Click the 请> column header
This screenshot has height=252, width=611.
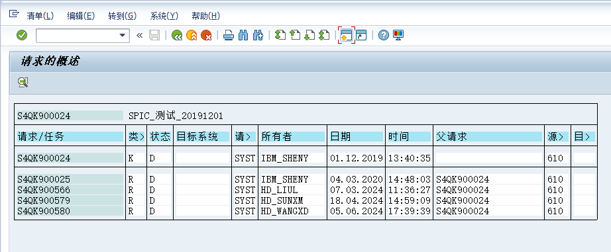245,136
